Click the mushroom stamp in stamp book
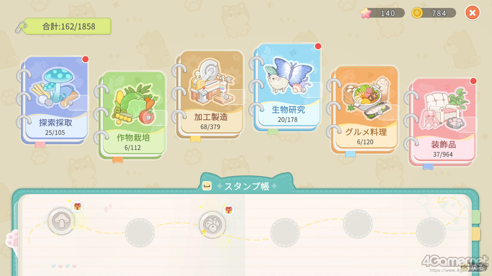Image resolution: width=492 pixels, height=276 pixels. click(x=61, y=221)
